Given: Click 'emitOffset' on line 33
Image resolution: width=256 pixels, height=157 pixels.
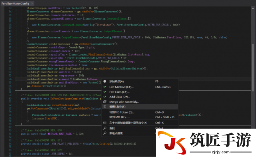Looking at the screenshot, I should click(x=54, y=8).
